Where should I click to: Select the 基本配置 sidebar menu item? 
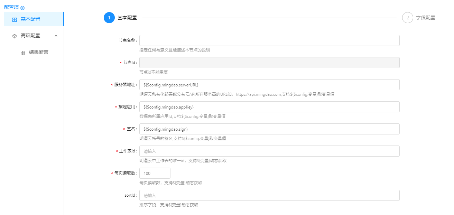coord(30,19)
